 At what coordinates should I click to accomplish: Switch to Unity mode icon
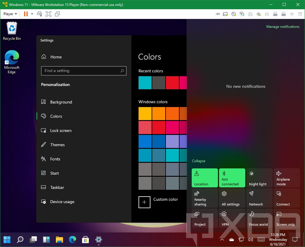point(57,14)
